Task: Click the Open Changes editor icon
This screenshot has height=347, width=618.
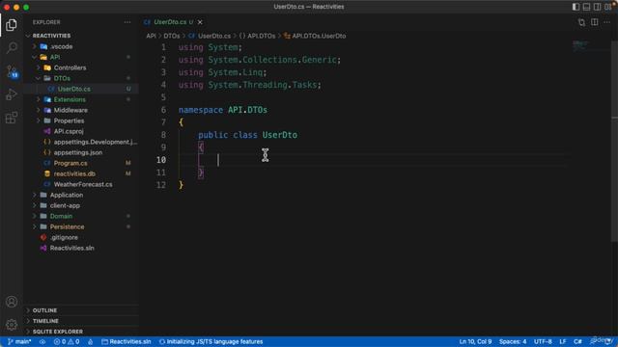Action: [x=581, y=22]
